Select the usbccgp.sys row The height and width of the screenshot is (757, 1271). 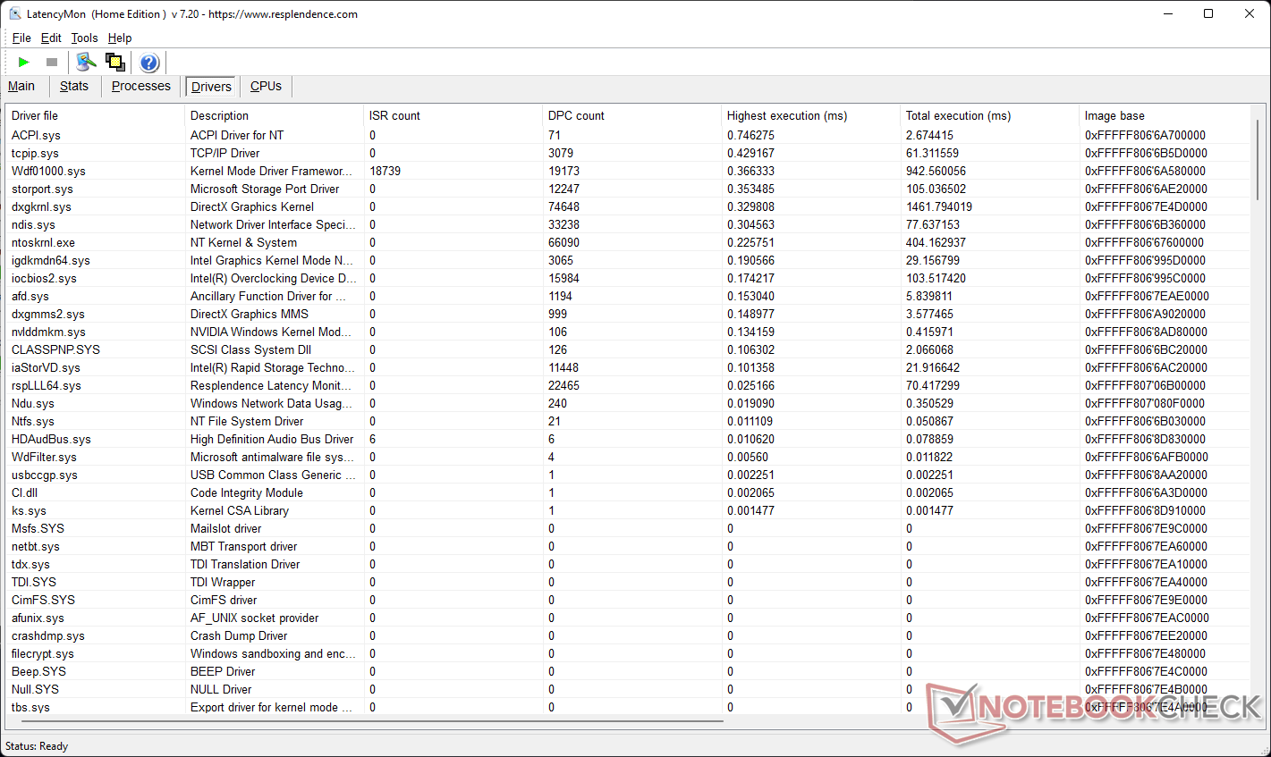(x=629, y=475)
